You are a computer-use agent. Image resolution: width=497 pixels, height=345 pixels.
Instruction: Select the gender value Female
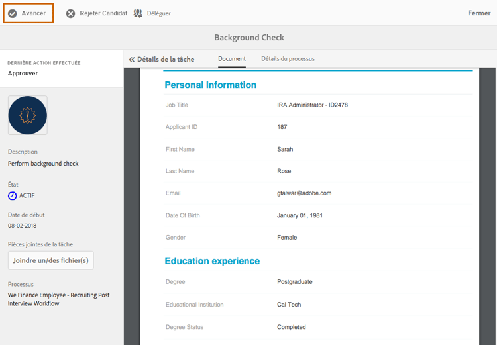coord(287,238)
